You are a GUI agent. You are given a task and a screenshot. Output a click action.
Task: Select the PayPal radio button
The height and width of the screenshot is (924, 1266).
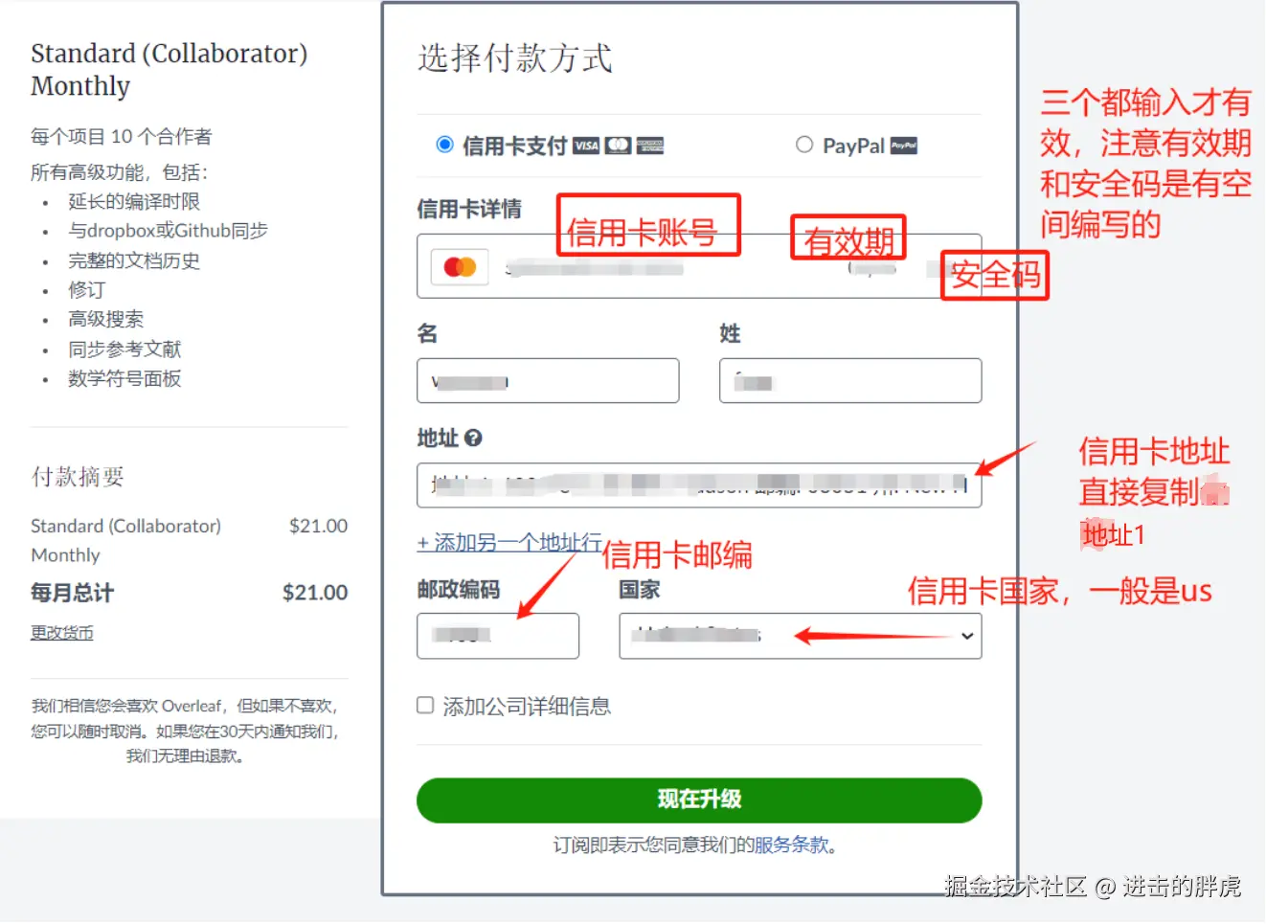(804, 145)
